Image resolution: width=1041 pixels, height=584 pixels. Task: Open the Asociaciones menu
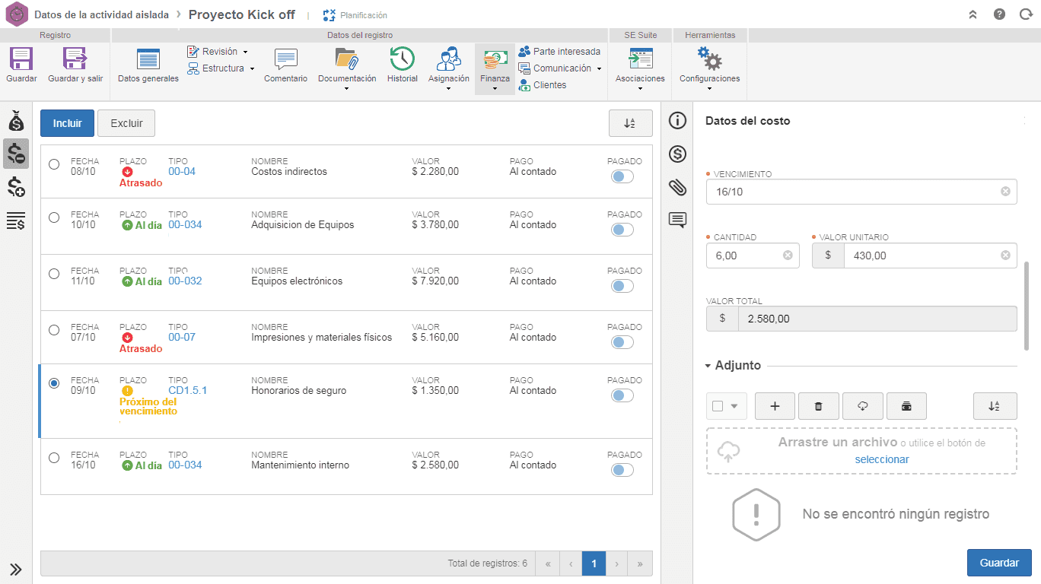(x=640, y=68)
